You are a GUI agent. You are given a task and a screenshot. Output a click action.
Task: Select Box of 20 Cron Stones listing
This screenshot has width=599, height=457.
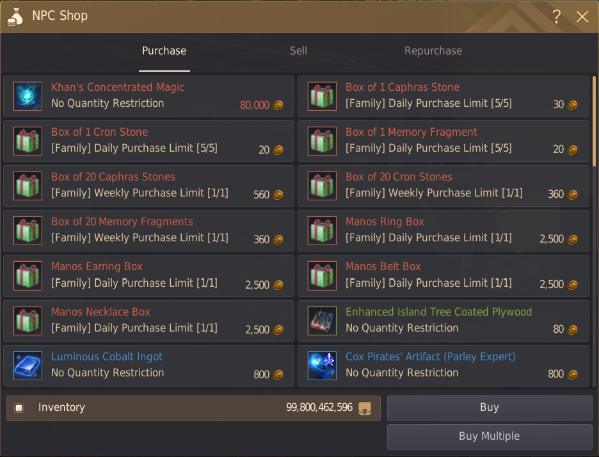(x=443, y=186)
